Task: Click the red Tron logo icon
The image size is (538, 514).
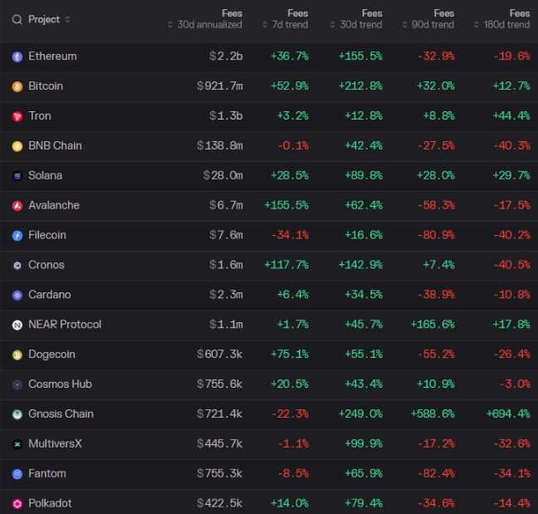Action: tap(17, 116)
